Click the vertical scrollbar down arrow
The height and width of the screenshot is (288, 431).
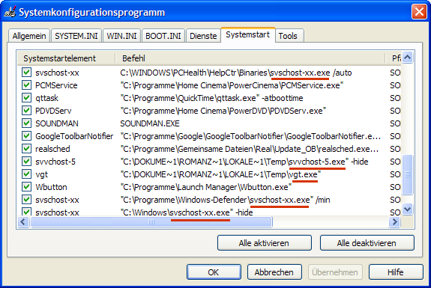coord(407,209)
